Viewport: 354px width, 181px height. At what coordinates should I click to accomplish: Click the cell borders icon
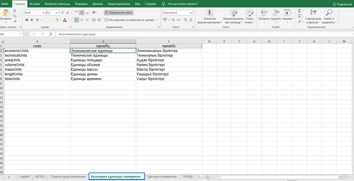(47, 20)
